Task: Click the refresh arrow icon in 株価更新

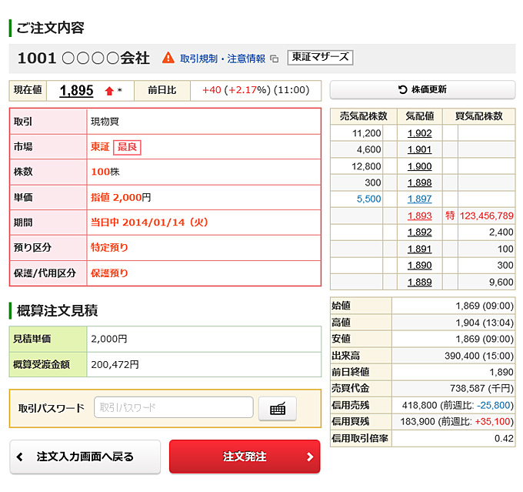Action: coord(402,89)
